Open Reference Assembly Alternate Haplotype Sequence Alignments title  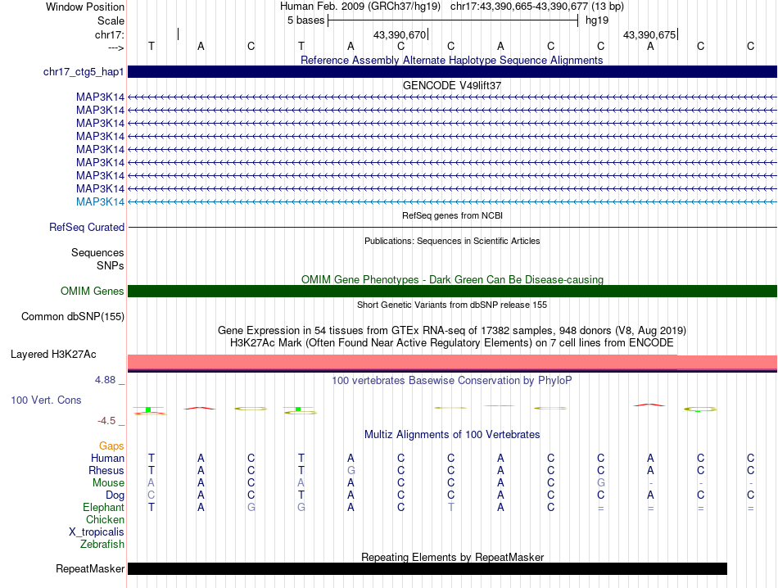coord(451,60)
